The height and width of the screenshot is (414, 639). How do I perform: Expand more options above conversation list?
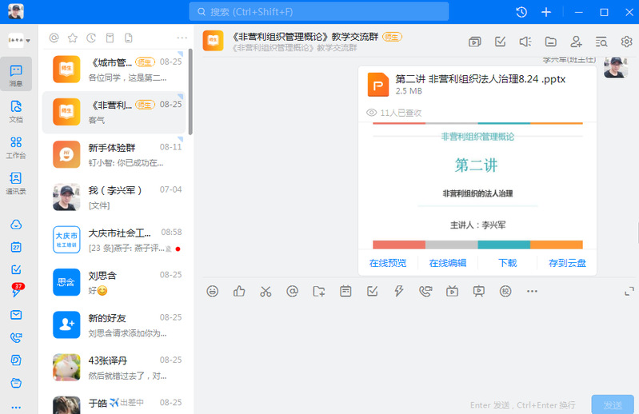point(182,38)
